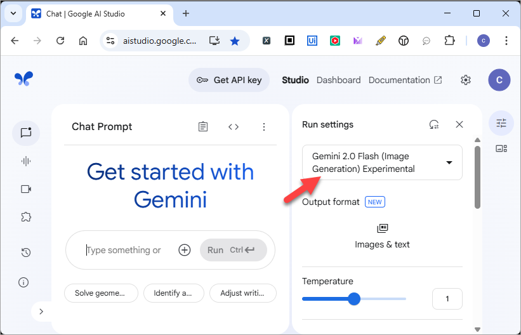Click the purple C account avatar in the page header
Viewport: 521px width, 335px height.
pyautogui.click(x=499, y=80)
